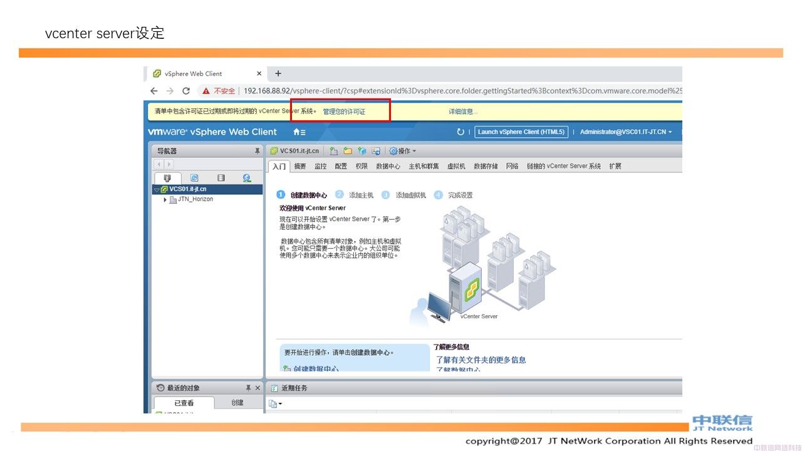Pin the 导航器 navigator panel
This screenshot has height=451, width=802.
click(x=257, y=151)
